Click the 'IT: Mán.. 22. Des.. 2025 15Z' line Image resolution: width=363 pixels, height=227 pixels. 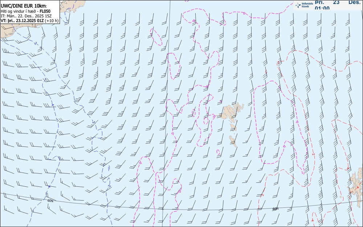[26, 16]
